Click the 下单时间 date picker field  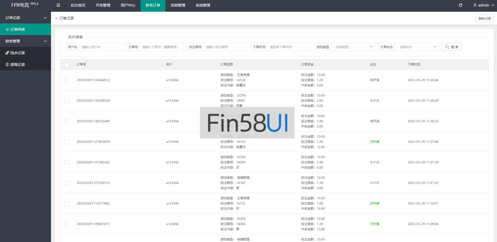tap(289, 47)
